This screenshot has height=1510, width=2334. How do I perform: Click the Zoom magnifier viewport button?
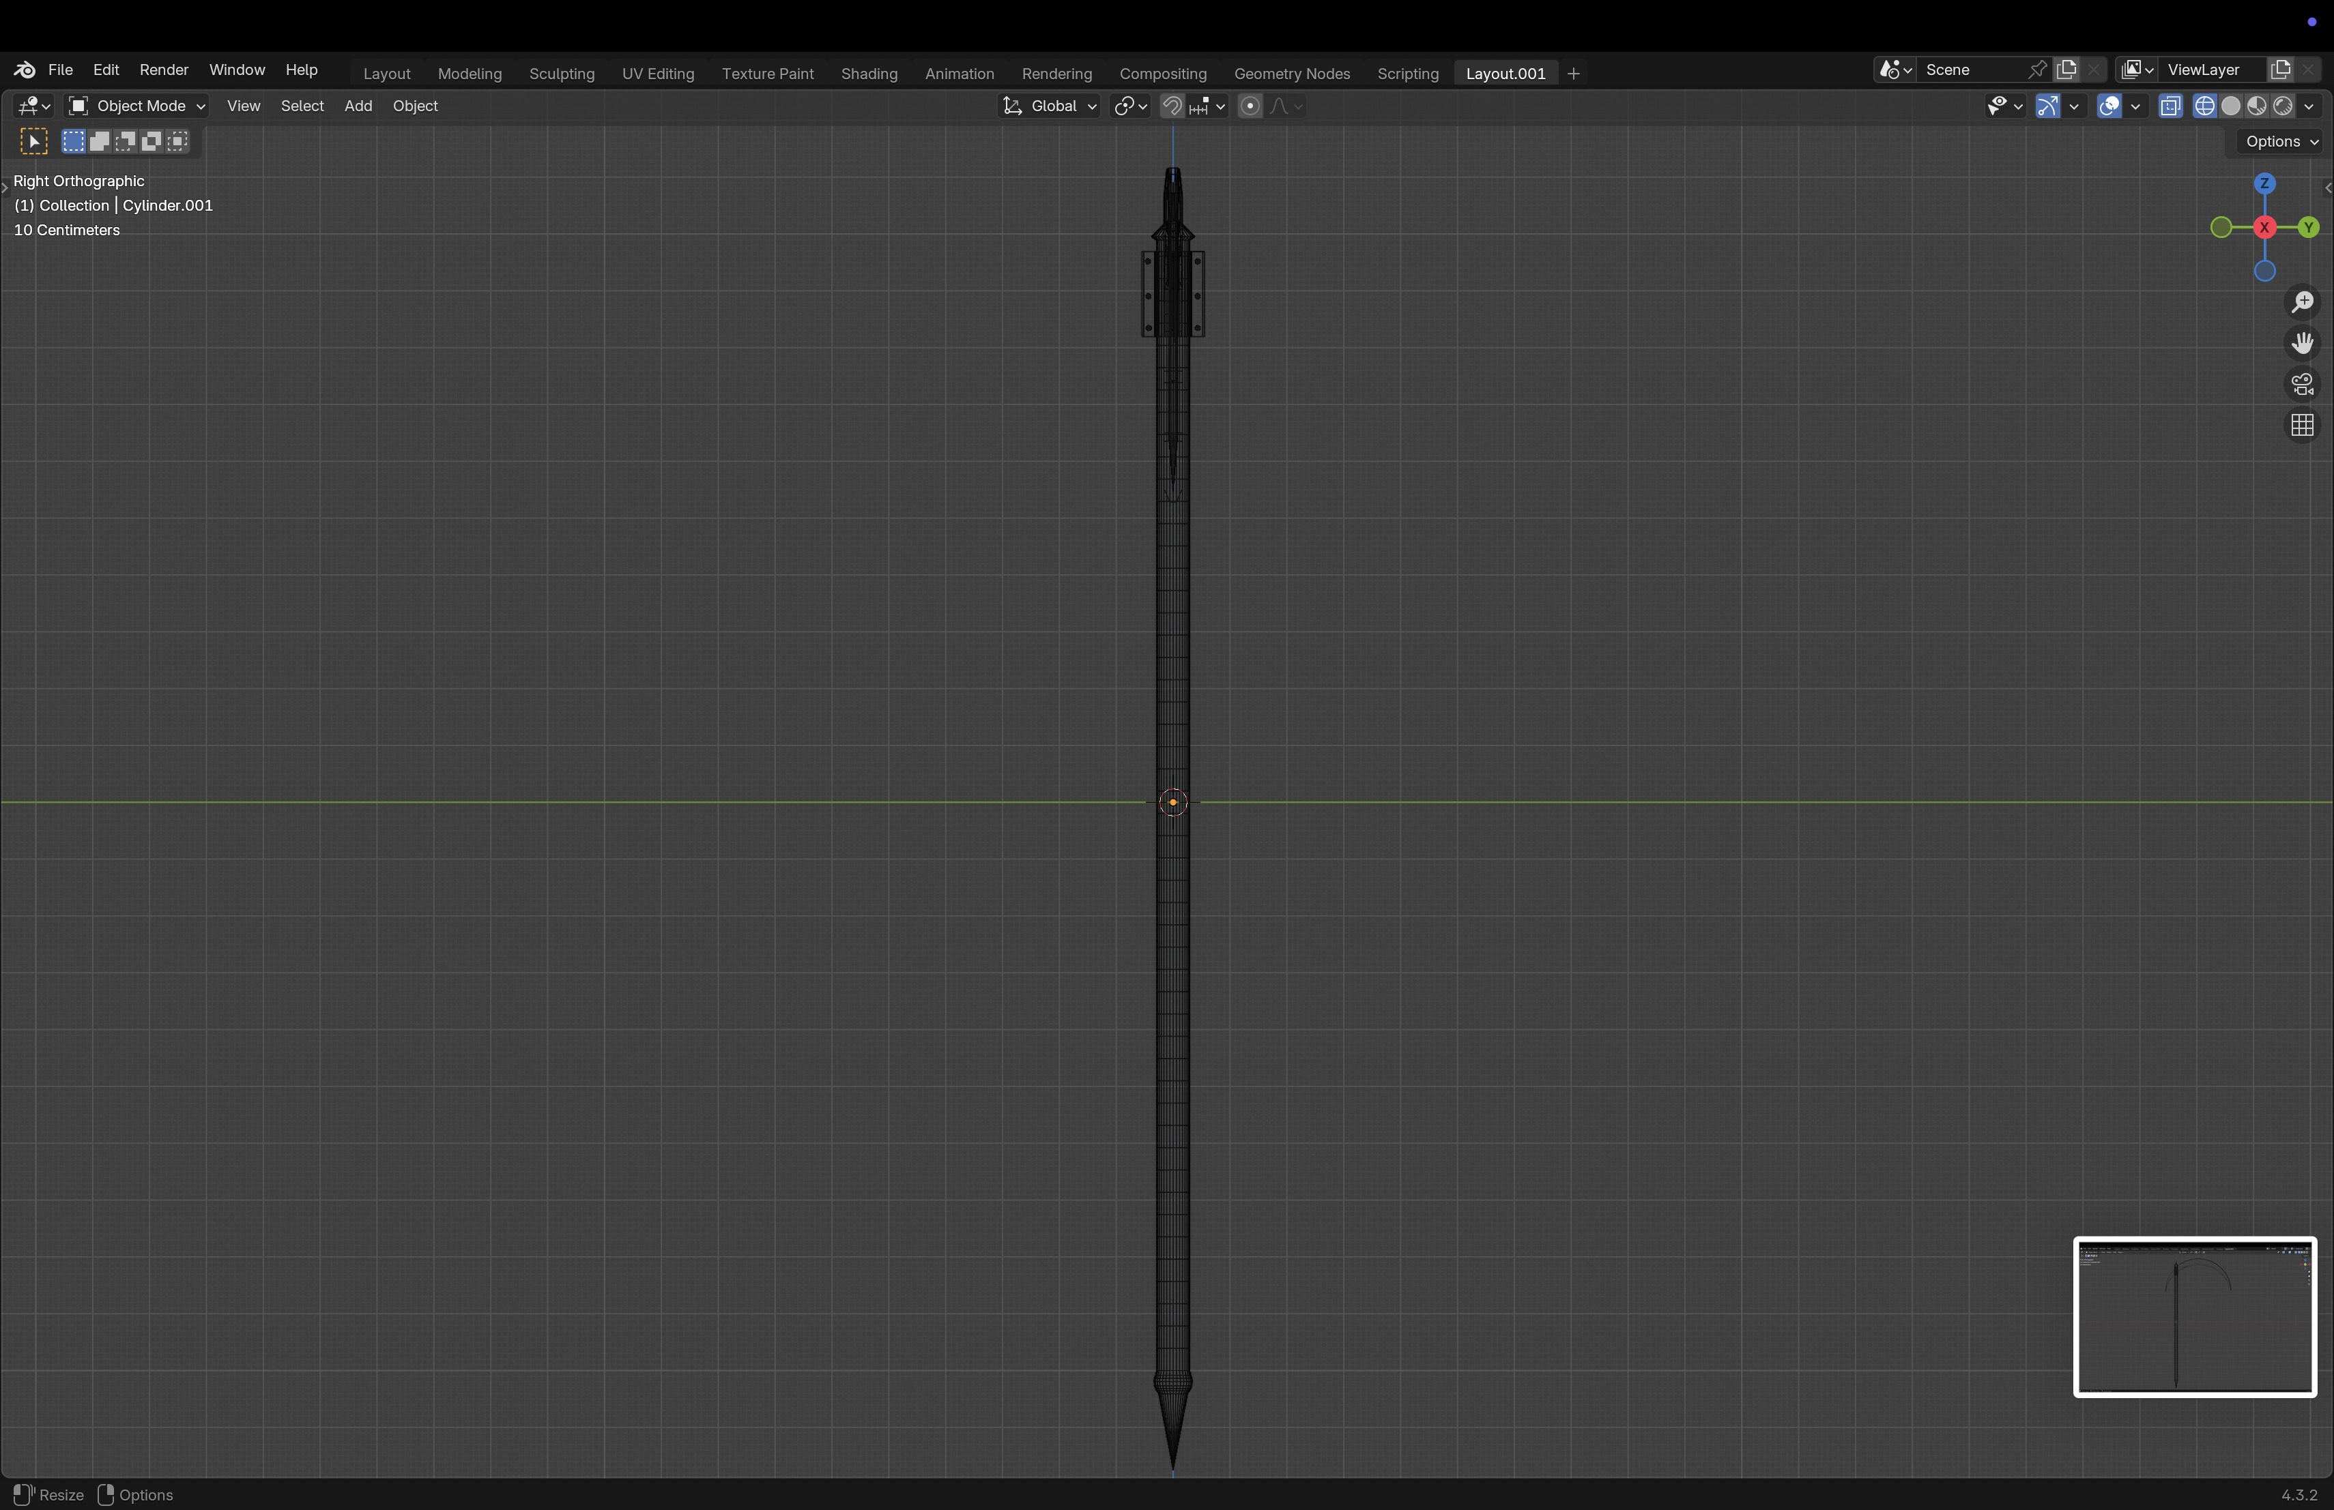click(x=2302, y=302)
